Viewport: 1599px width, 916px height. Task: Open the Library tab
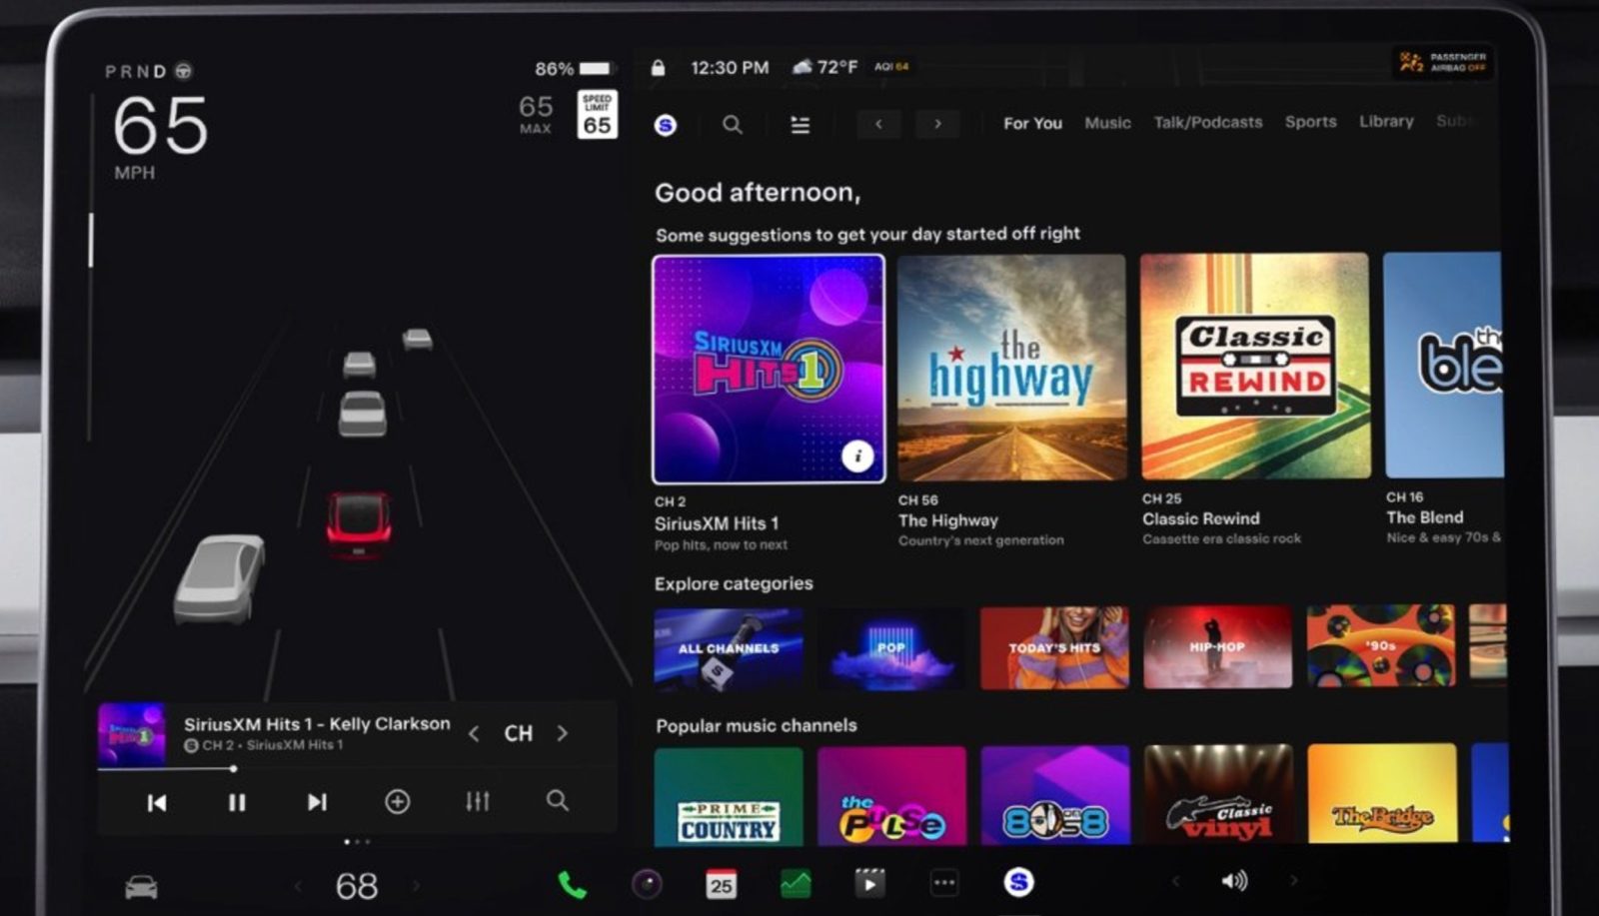(1386, 121)
